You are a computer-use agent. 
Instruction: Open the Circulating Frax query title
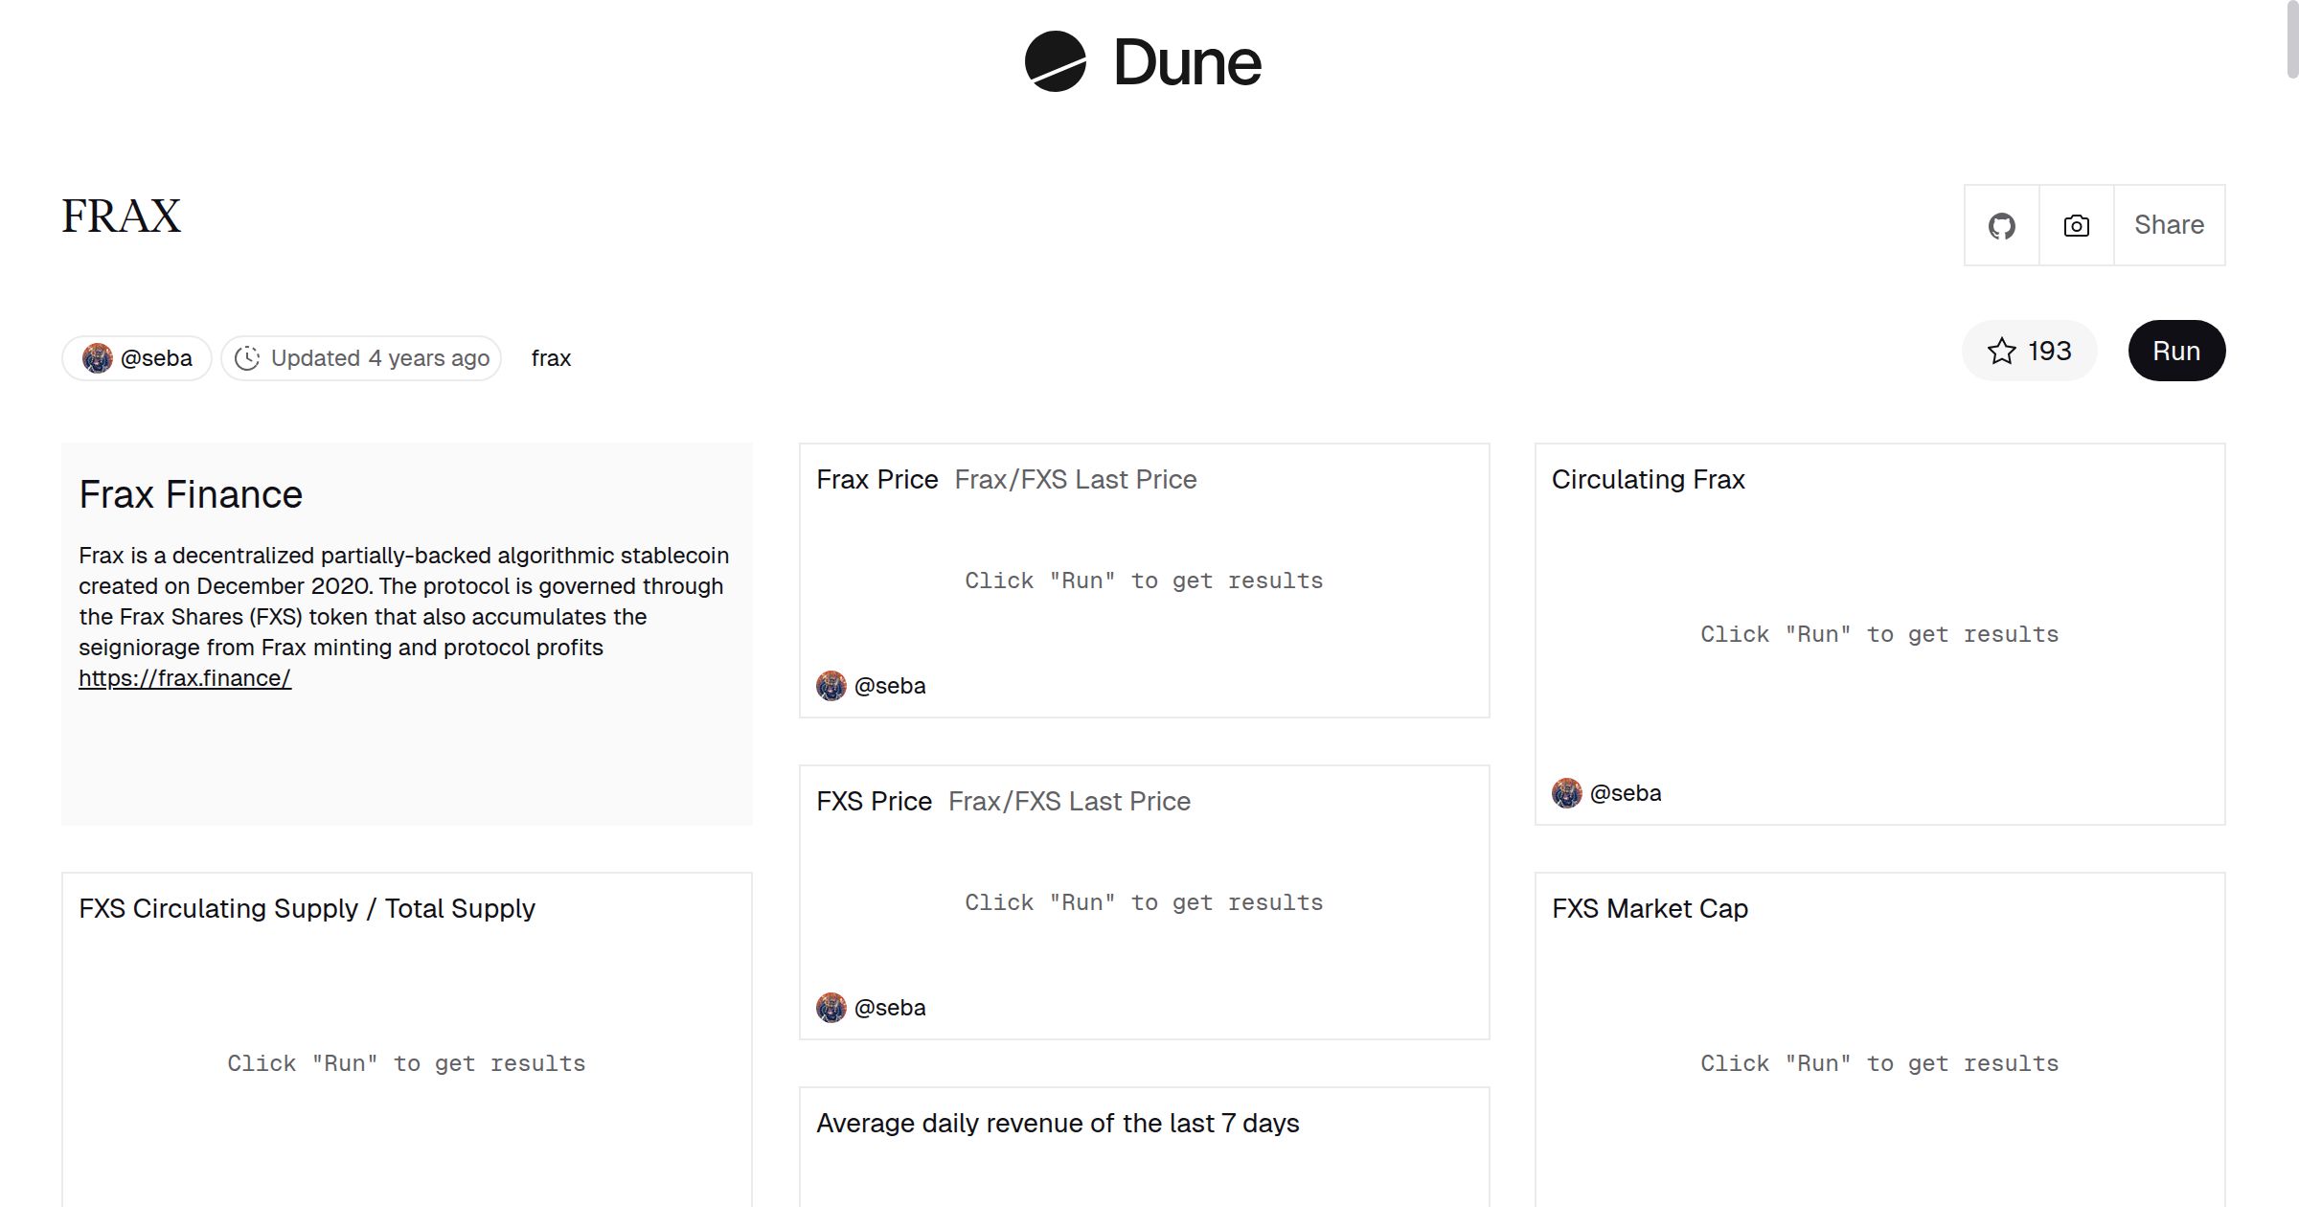(x=1648, y=479)
